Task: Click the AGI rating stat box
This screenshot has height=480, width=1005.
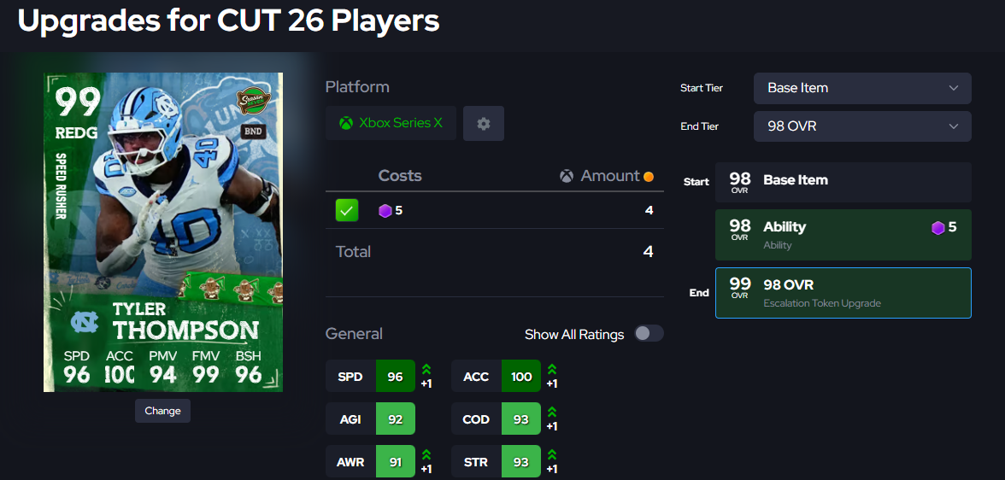Action: click(x=370, y=419)
